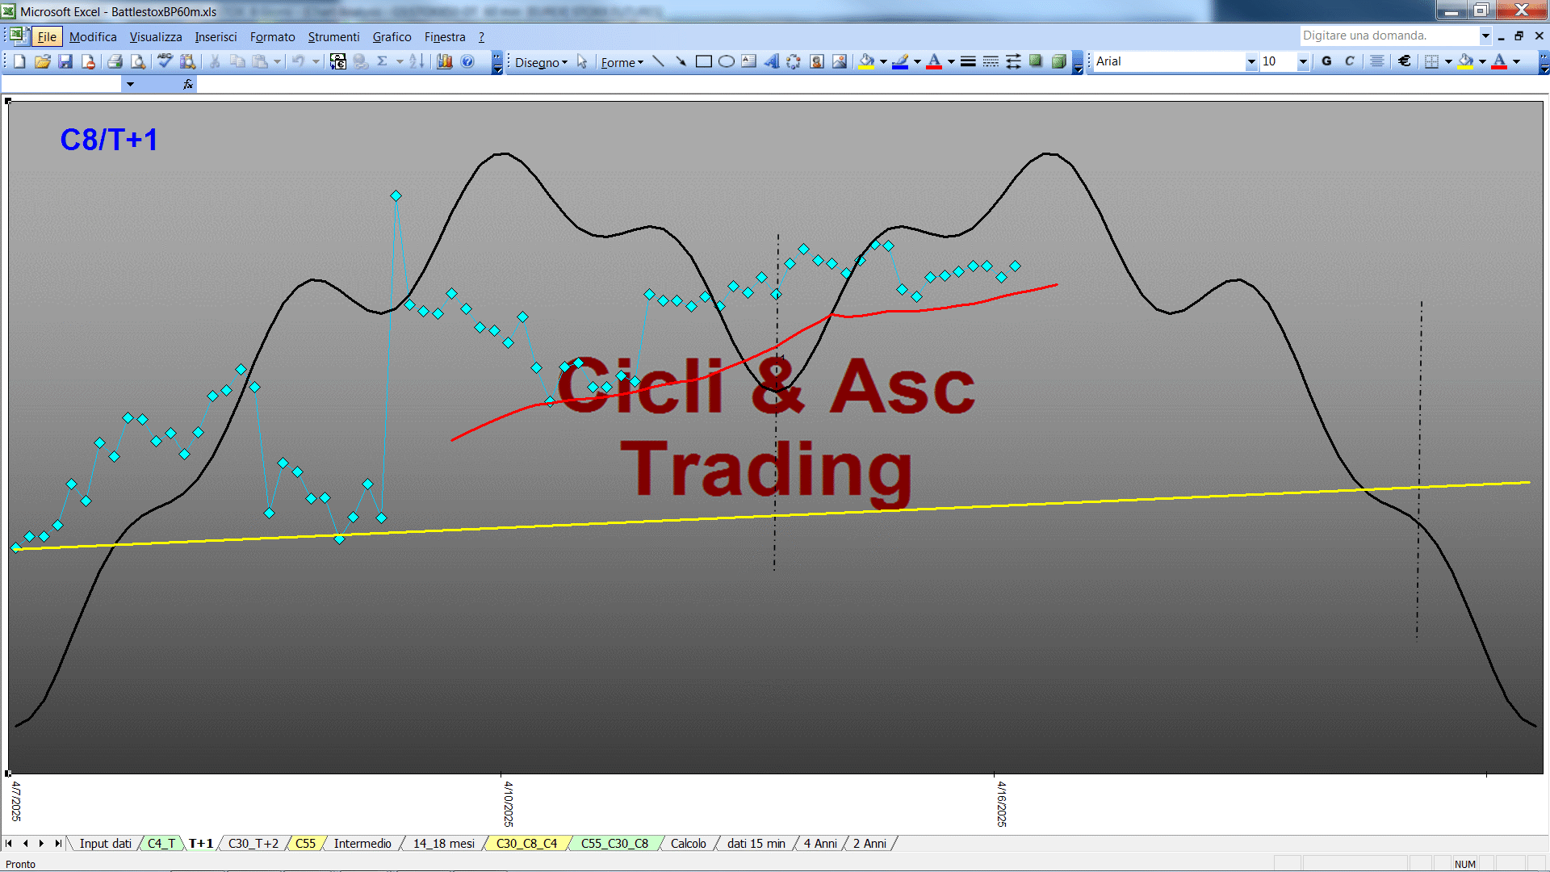Select the Line drawing tool

pyautogui.click(x=658, y=61)
